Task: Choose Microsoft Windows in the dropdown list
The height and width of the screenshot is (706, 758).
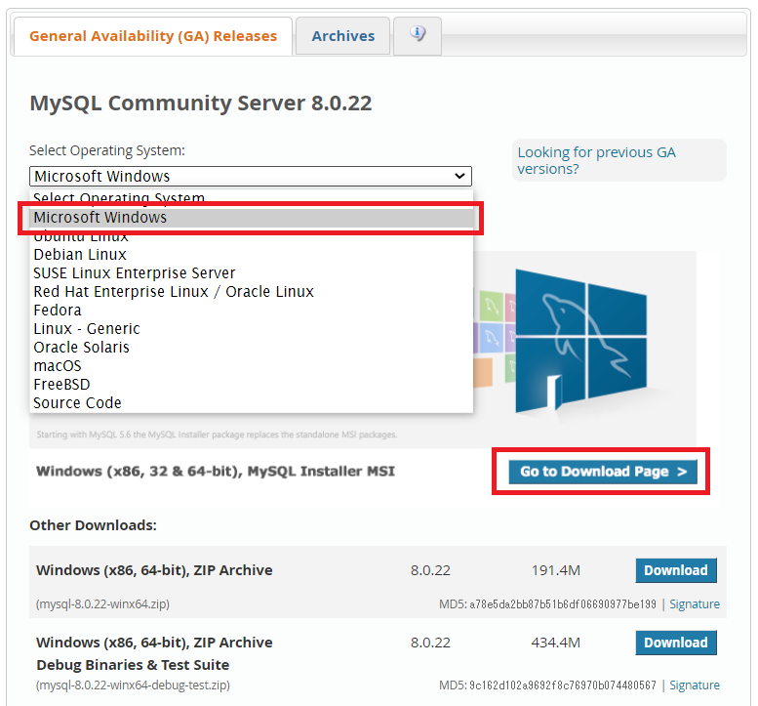Action: [252, 218]
